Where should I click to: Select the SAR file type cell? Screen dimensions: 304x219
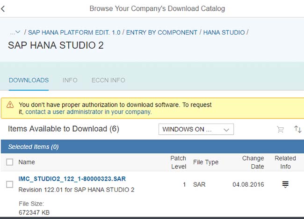tap(199, 184)
